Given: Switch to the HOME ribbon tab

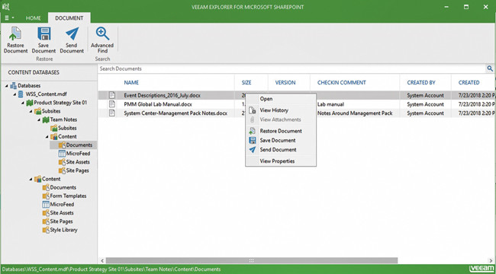Looking at the screenshot, I should click(34, 18).
